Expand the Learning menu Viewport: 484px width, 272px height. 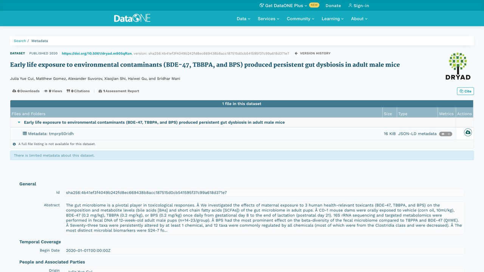333,19
